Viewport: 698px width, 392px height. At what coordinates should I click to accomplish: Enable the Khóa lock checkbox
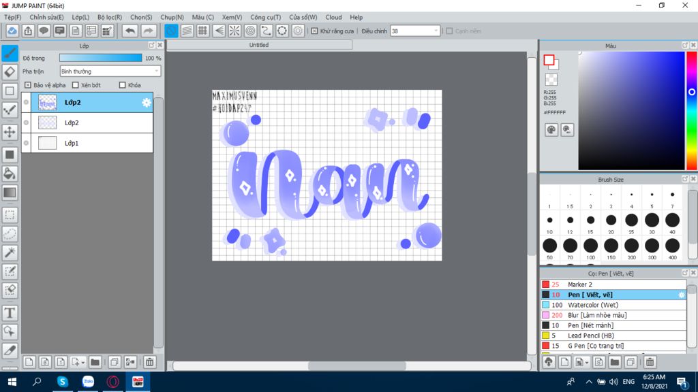(x=123, y=85)
